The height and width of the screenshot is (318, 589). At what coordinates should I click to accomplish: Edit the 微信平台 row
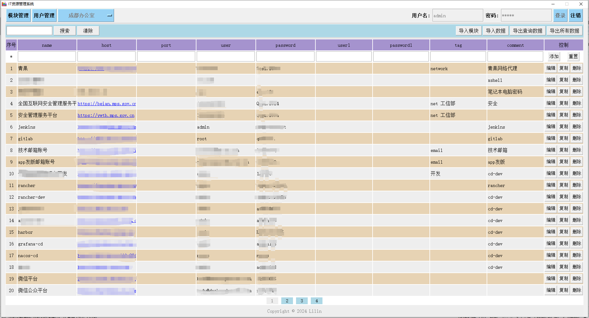(x=551, y=279)
